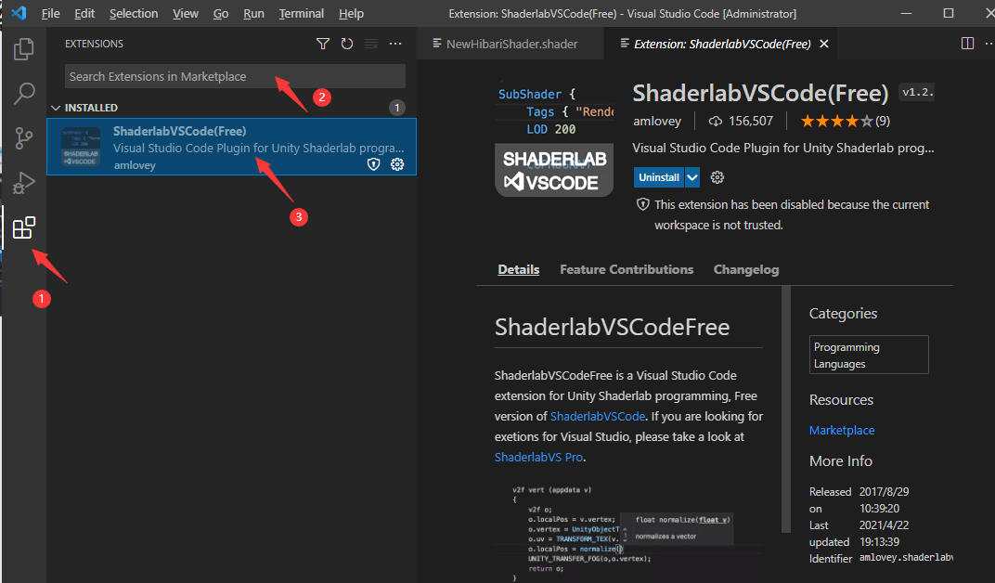The image size is (995, 583).
Task: Click the amlovey publisher name in details
Action: click(x=657, y=122)
